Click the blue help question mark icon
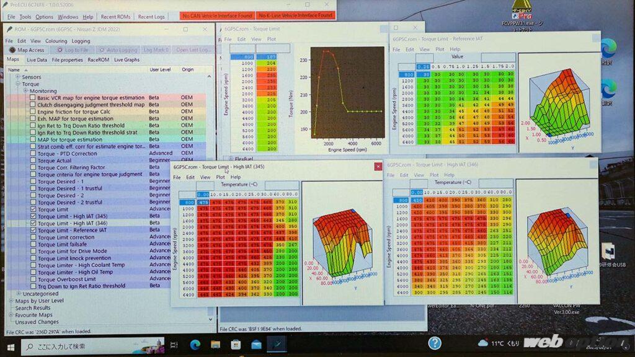Image resolution: width=635 pixels, height=357 pixels. click(x=435, y=343)
